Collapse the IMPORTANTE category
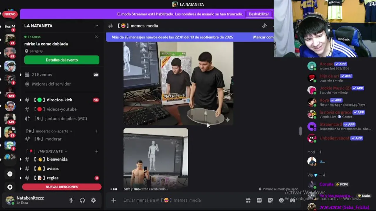This screenshot has height=211, width=376. coord(47,151)
